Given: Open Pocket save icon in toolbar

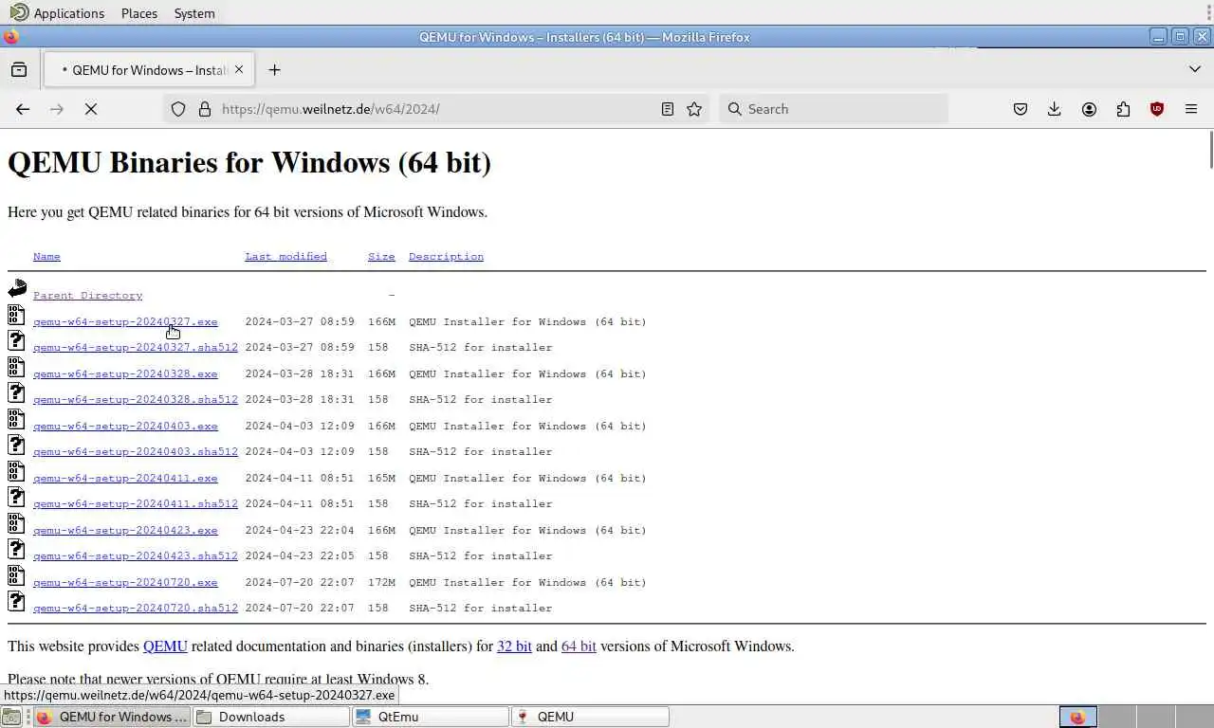Looking at the screenshot, I should pyautogui.click(x=1021, y=109).
